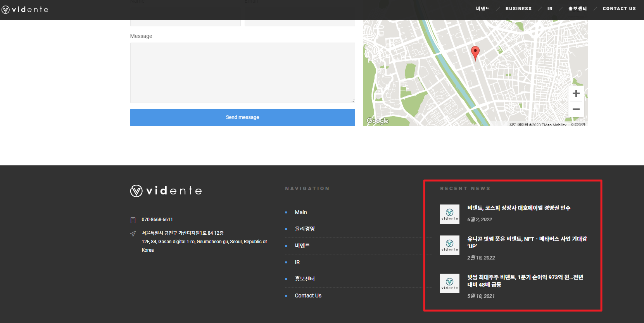Click the vidente logo in footer

166,191
